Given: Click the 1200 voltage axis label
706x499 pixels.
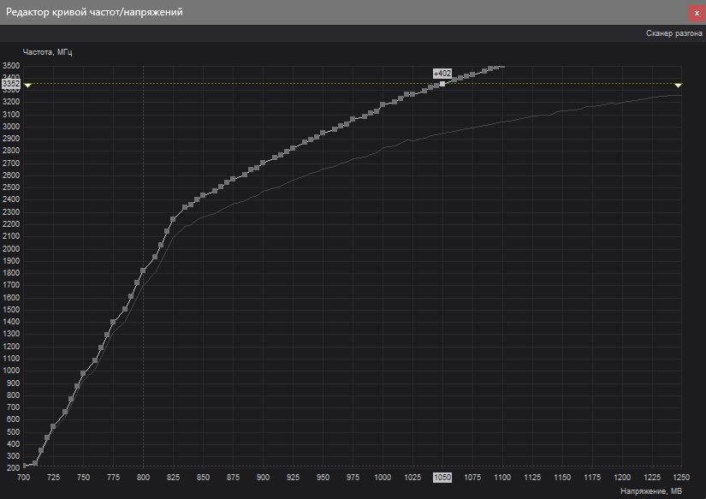Looking at the screenshot, I should click(x=622, y=478).
